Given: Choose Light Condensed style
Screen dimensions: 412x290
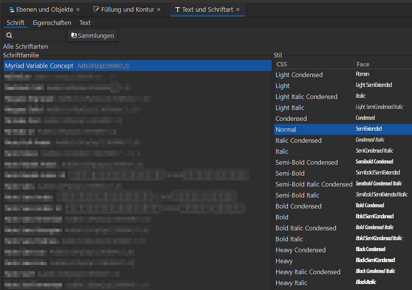Looking at the screenshot, I should 343,74.
